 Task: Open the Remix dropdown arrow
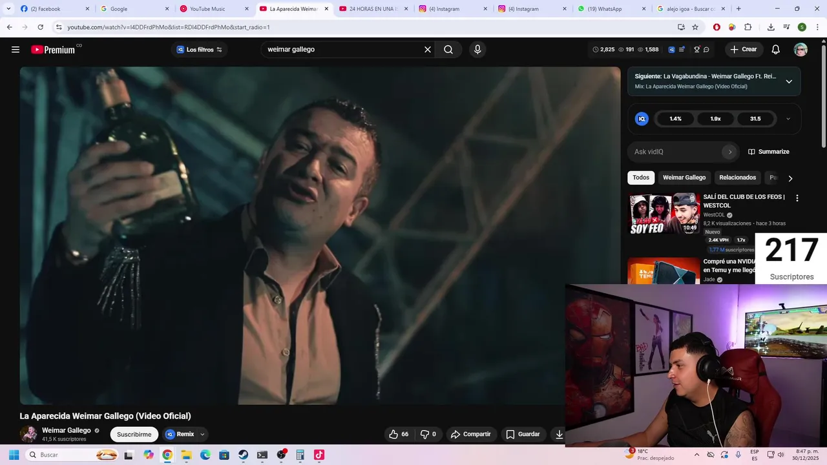tap(202, 434)
